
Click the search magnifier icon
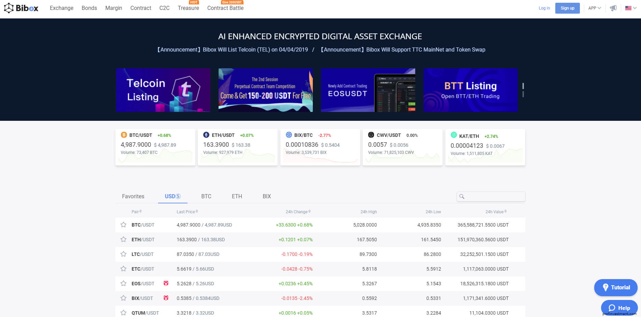pyautogui.click(x=462, y=196)
